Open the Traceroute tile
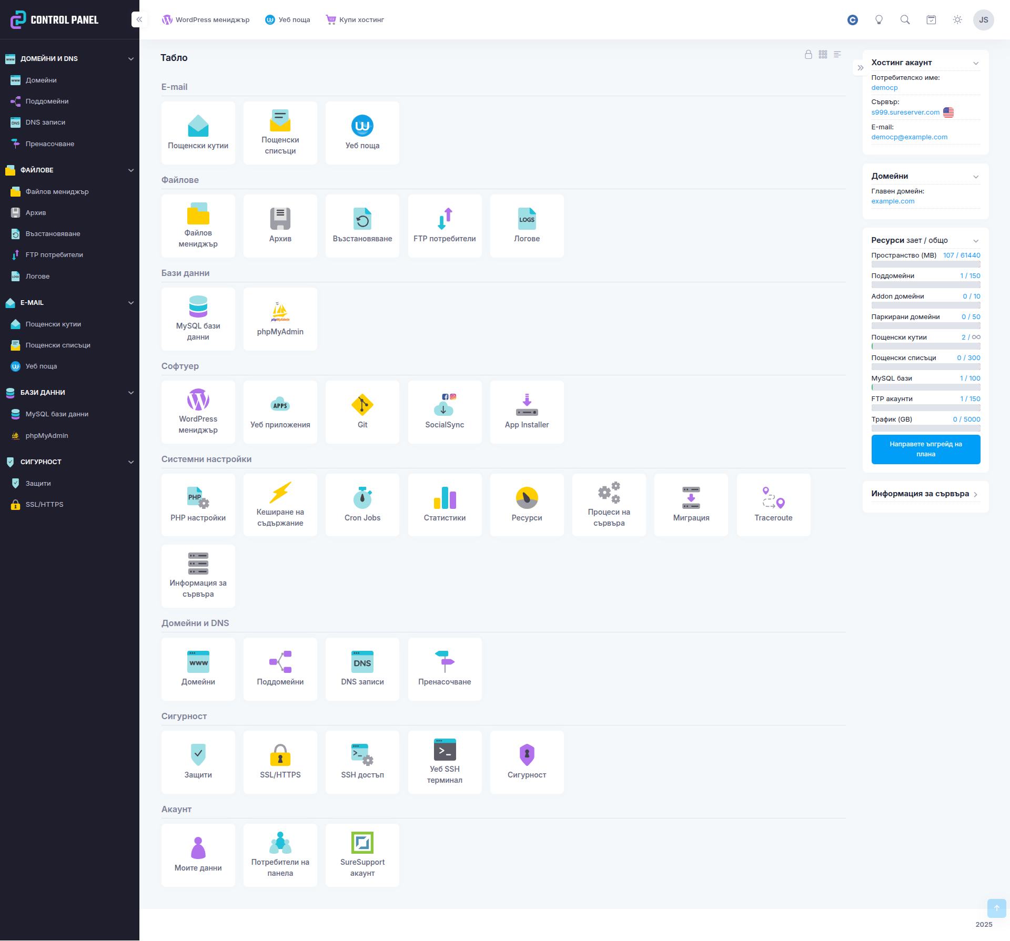Viewport: 1010px width, 941px height. coord(773,505)
